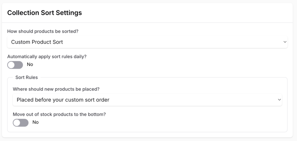Click the gray track of out-of-stock switch
Image resolution: width=297 pixels, height=141 pixels.
tap(25, 123)
